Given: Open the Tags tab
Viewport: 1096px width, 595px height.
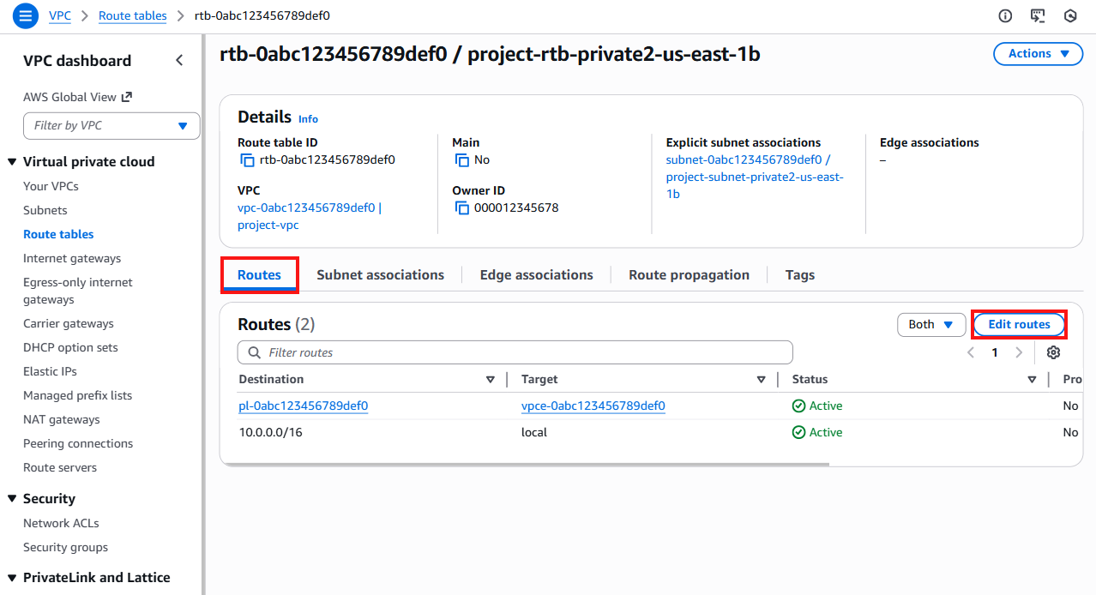Looking at the screenshot, I should [799, 274].
